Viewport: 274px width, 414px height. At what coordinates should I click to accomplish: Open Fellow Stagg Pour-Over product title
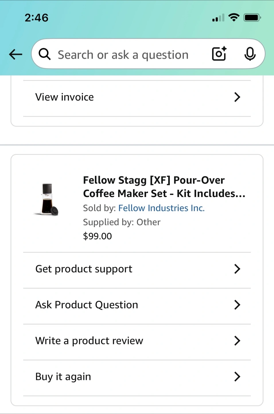click(164, 187)
